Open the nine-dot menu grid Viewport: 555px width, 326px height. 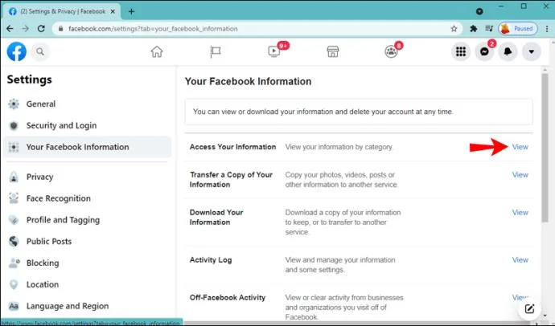(461, 51)
